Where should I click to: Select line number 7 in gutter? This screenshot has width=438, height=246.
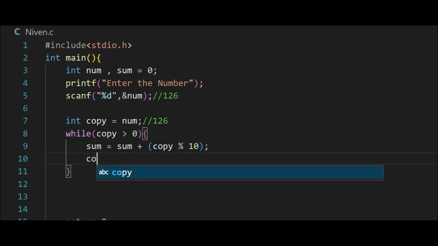pyautogui.click(x=25, y=121)
